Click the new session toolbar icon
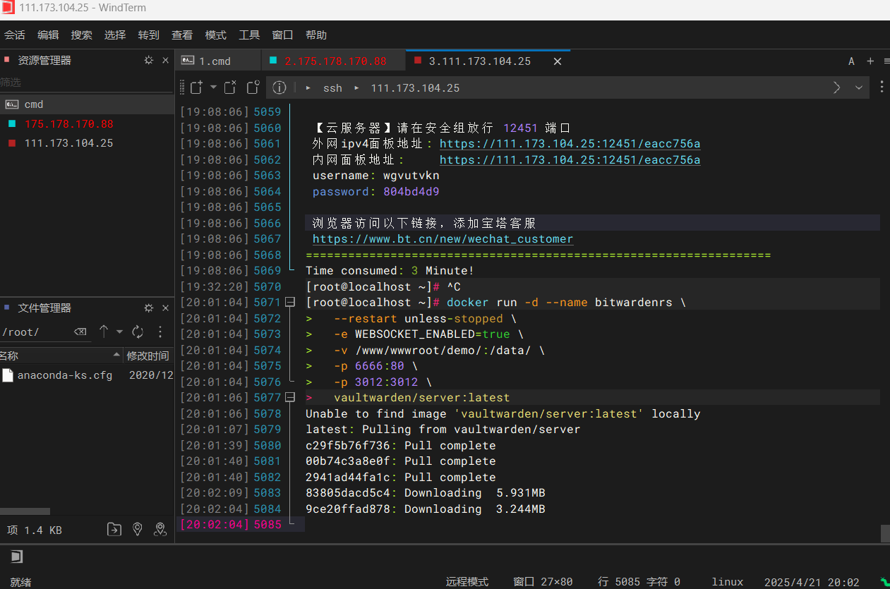The height and width of the screenshot is (589, 890). coord(196,87)
